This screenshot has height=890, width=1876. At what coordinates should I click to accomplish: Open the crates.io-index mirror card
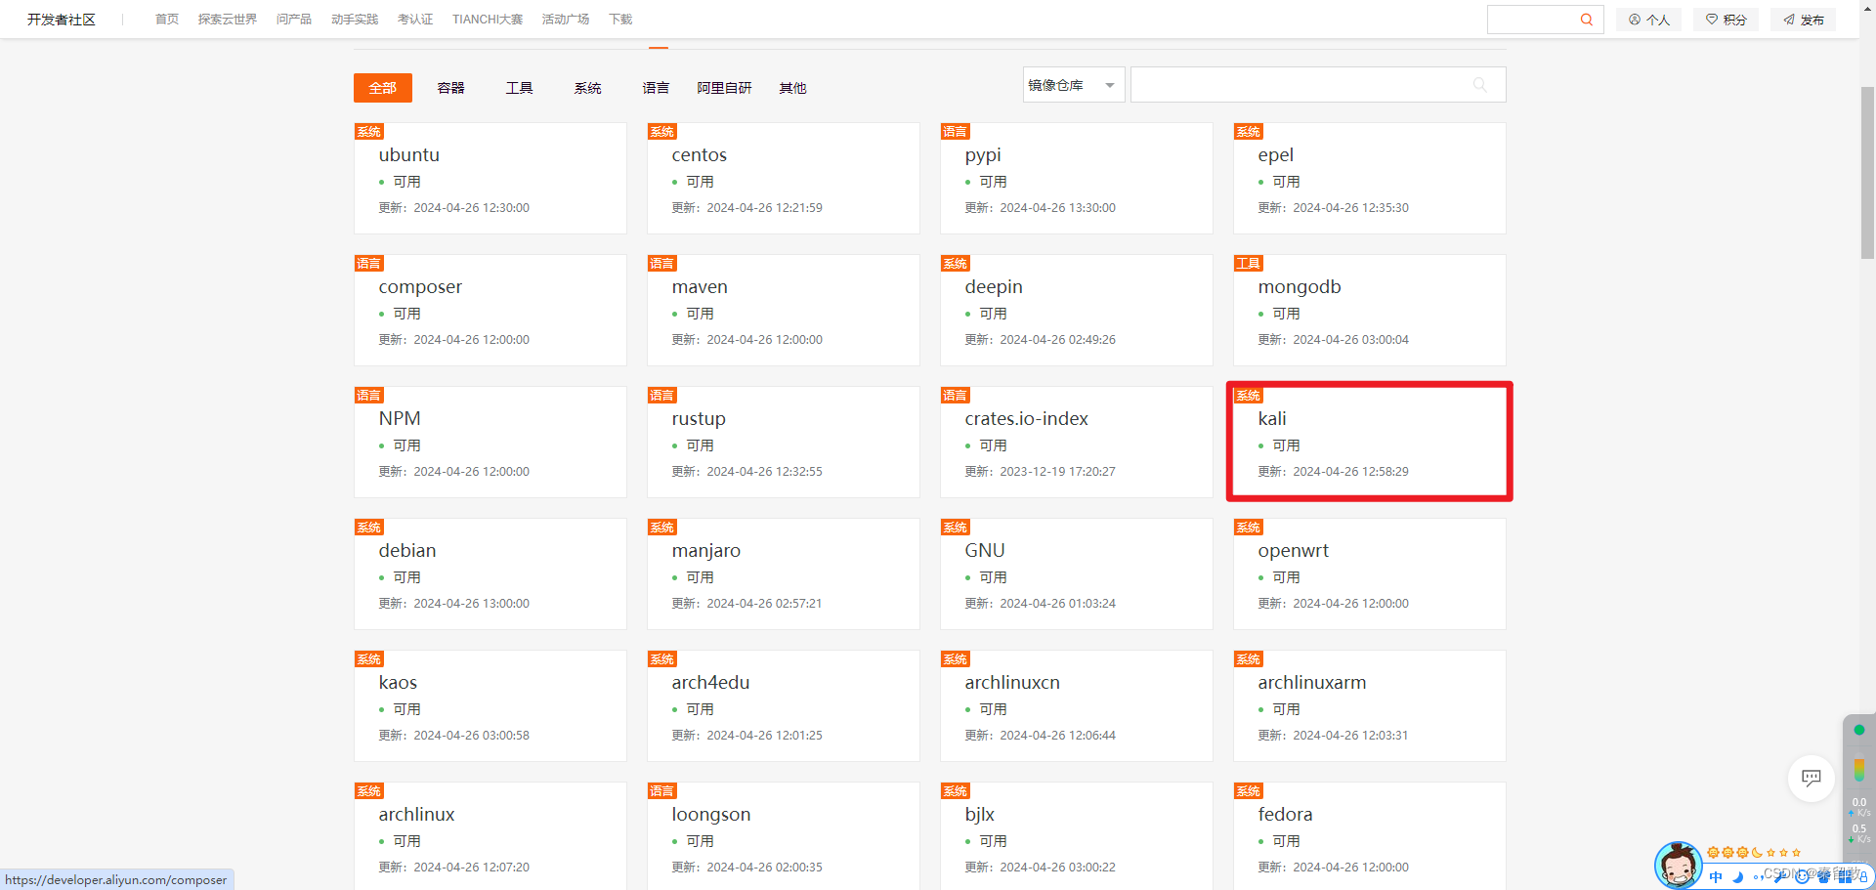click(1076, 442)
